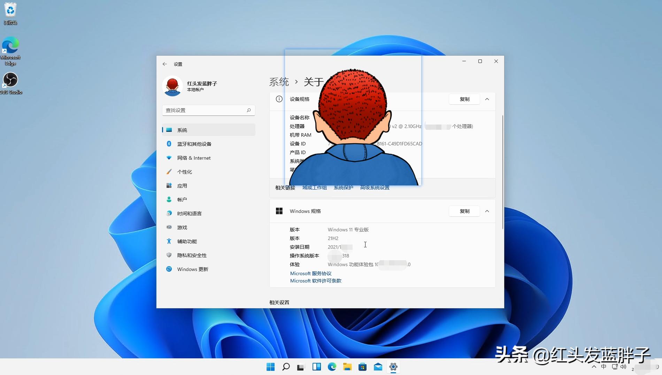The height and width of the screenshot is (375, 662).
Task: Open the 游戏 settings page
Action: 182,227
